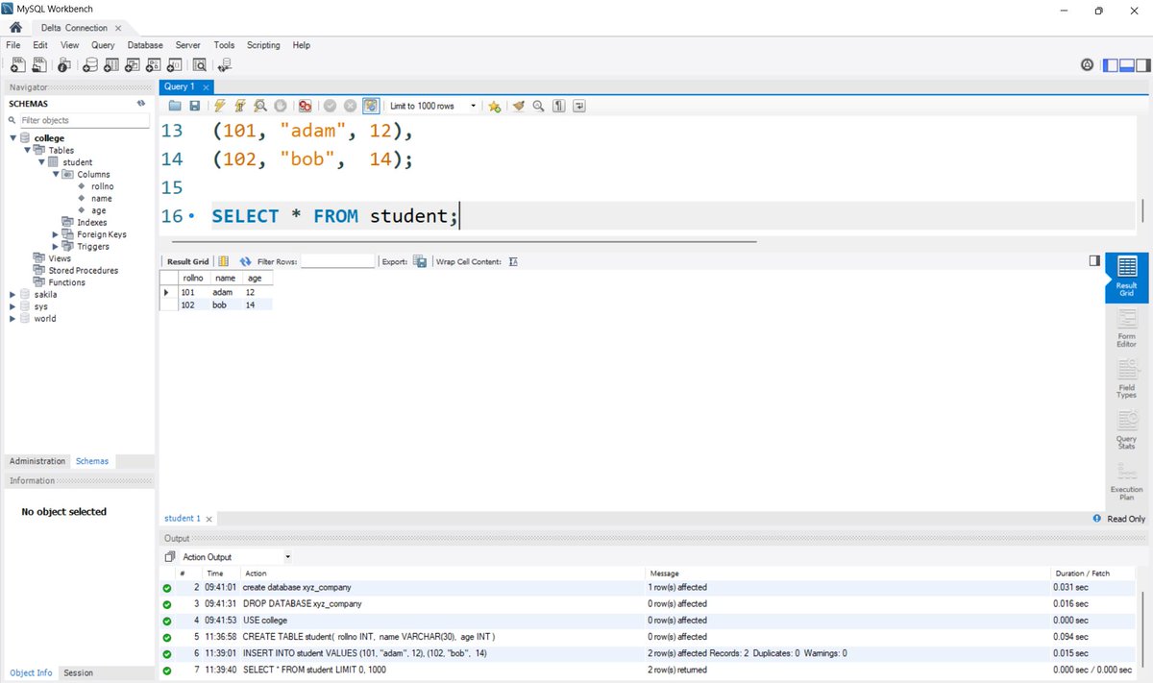Toggle the Read Only indicator in status bar
This screenshot has height=683, width=1153.
pos(1120,518)
